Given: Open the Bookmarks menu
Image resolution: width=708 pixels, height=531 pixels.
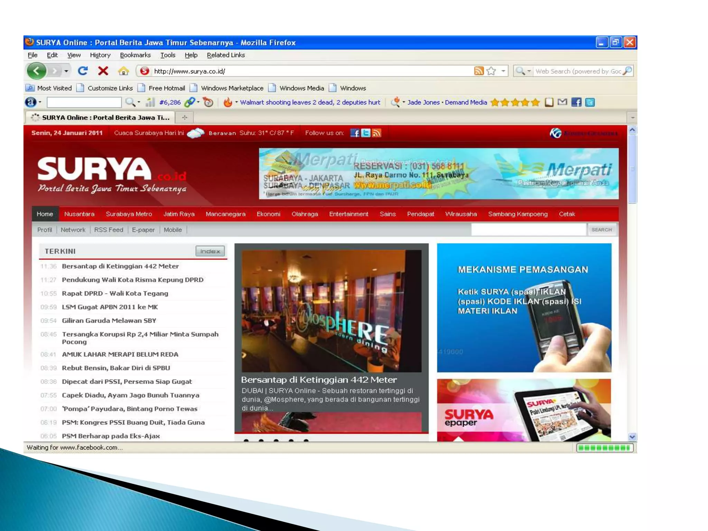Looking at the screenshot, I should tap(135, 55).
